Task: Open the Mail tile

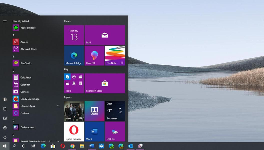Action: coord(105,35)
